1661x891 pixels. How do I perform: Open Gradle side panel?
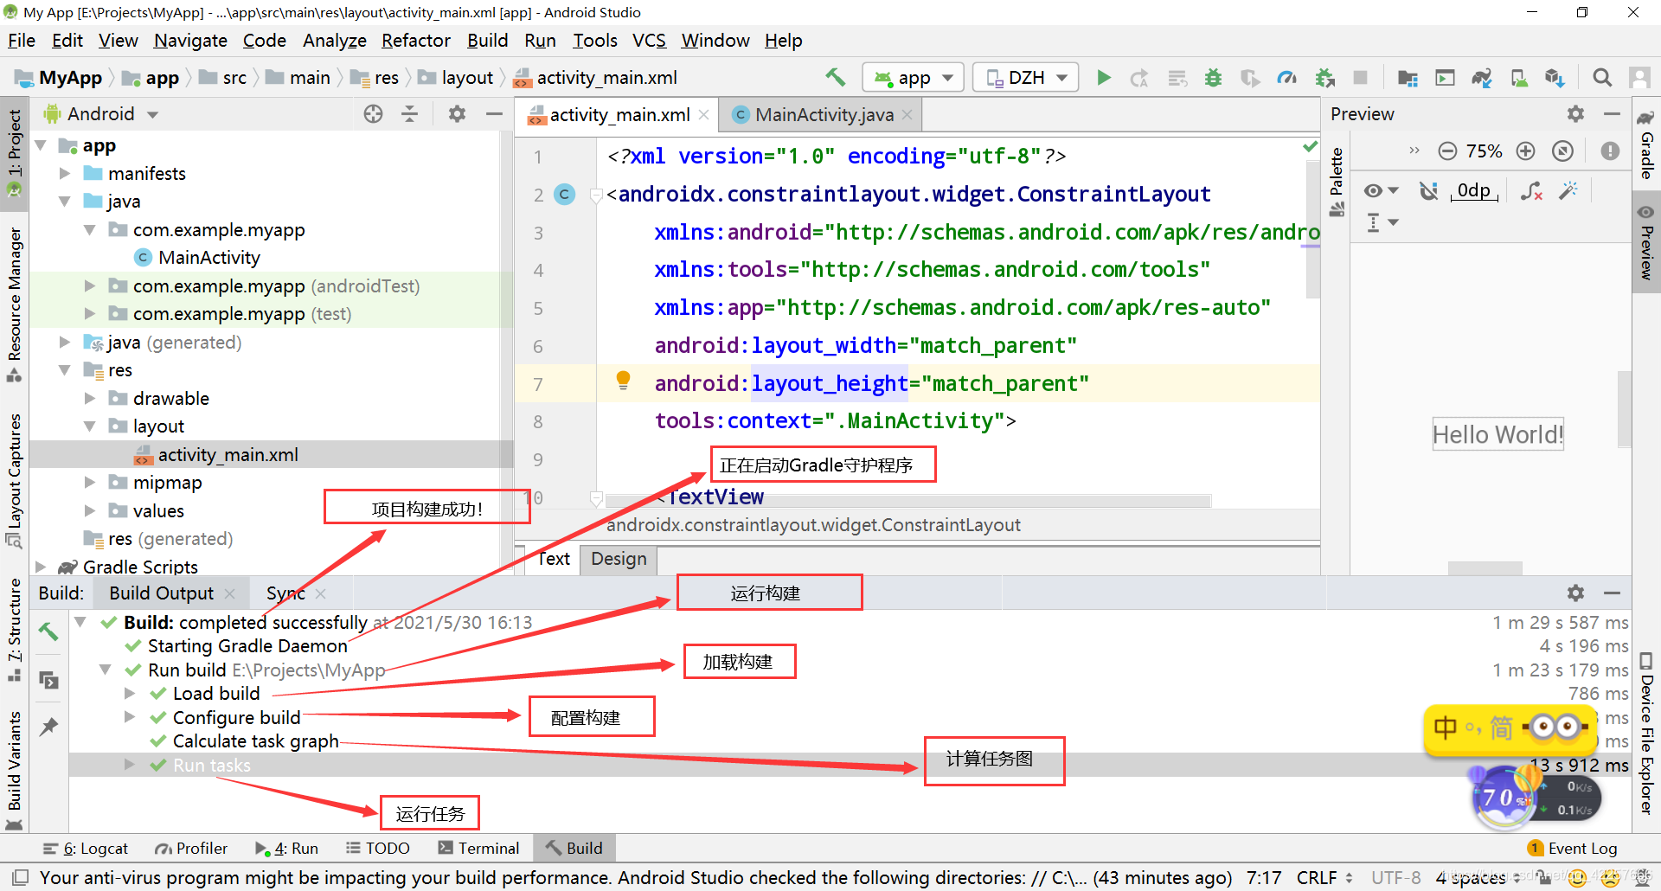tap(1646, 144)
